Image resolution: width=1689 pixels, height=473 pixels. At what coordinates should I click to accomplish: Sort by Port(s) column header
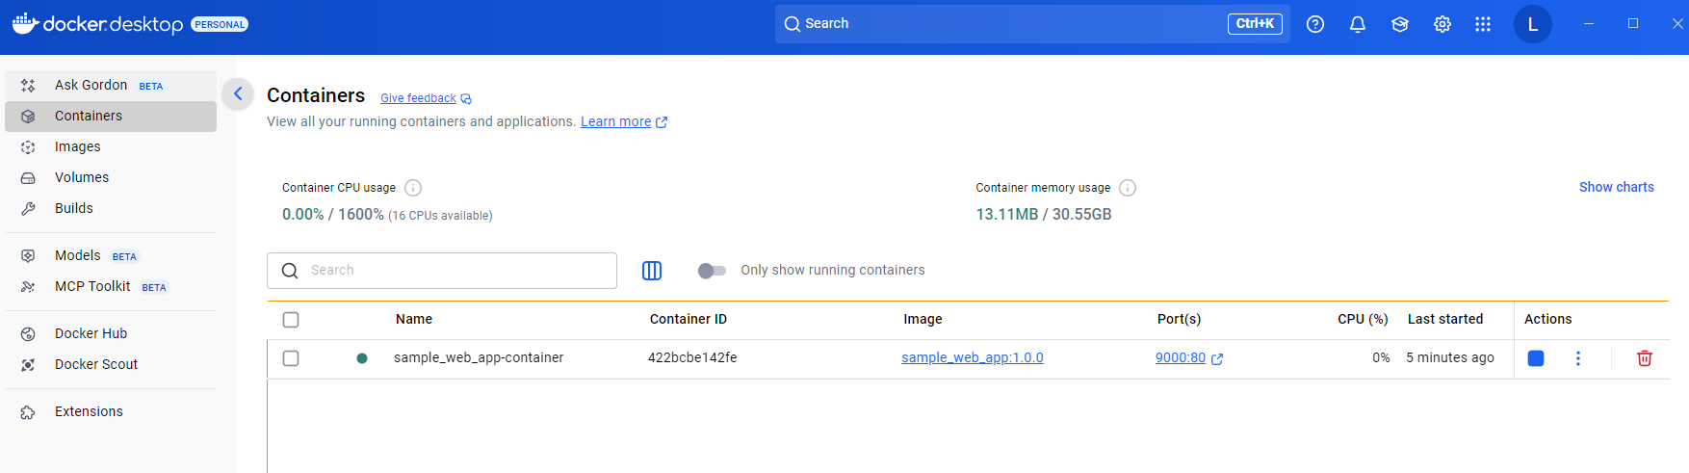(x=1180, y=319)
